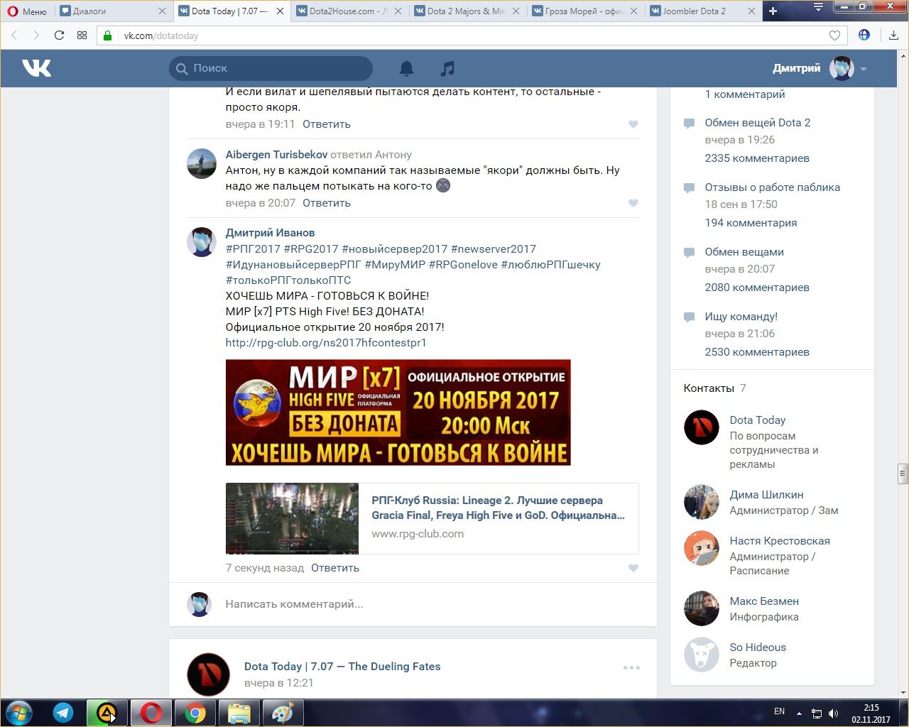
Task: Click the Opera Menu button
Action: pos(27,11)
